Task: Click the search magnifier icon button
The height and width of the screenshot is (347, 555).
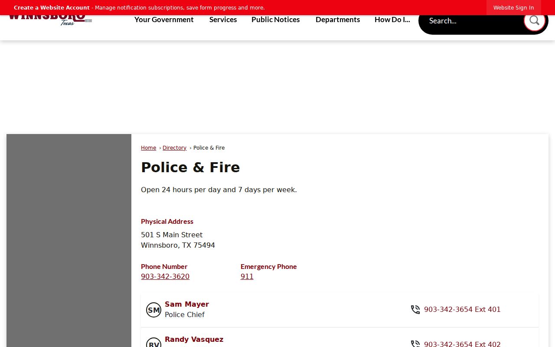Action: point(534,20)
